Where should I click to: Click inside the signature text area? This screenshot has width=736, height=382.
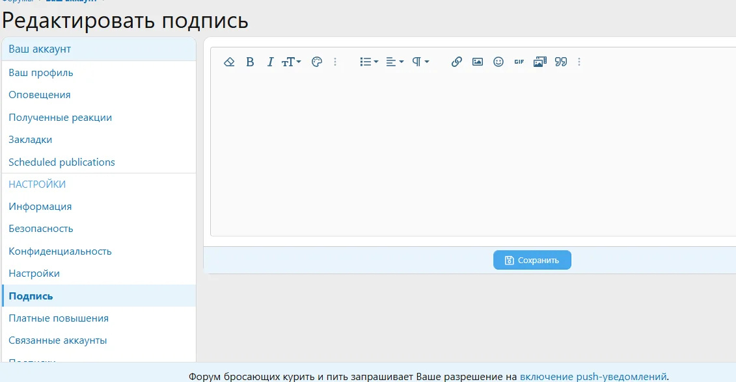click(x=472, y=156)
